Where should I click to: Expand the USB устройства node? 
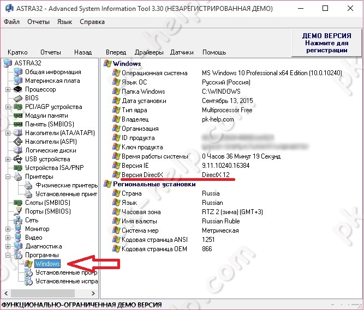(x=8, y=159)
